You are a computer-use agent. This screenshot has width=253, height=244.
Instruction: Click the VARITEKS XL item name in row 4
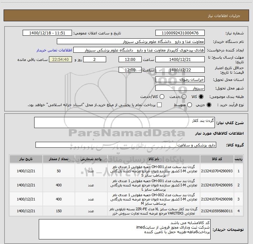point(154,211)
